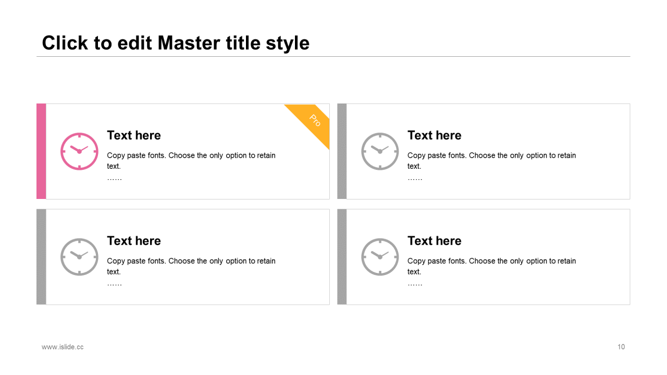Select the gray clock icon in top-right card
667x375 pixels.
380,151
